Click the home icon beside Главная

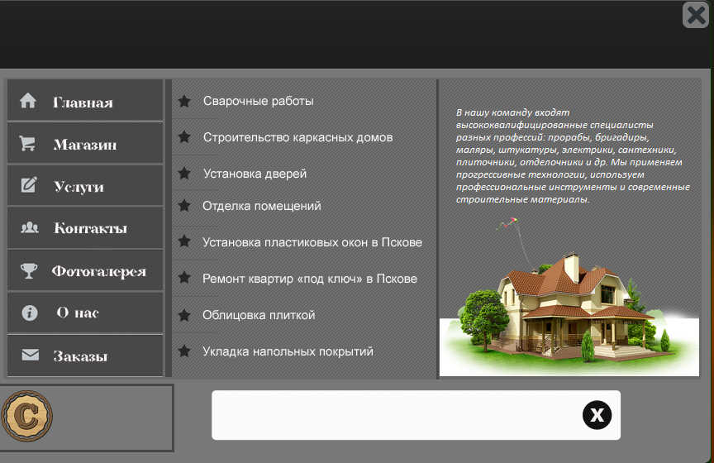click(28, 101)
